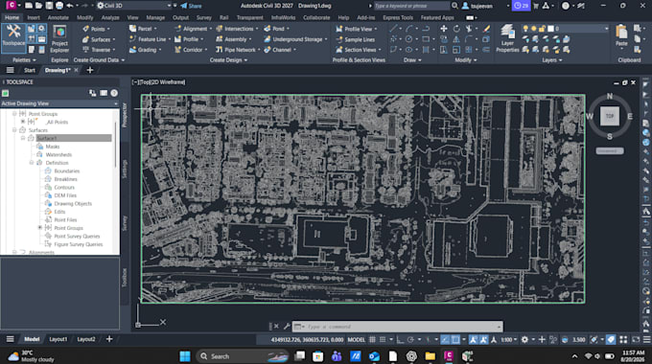Select the Line tool in Draw panel
The image size is (652, 364).
[393, 29]
